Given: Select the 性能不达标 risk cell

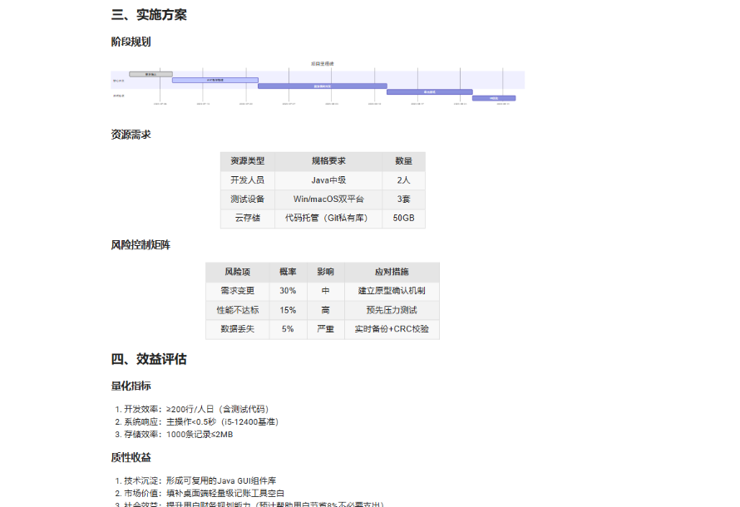Looking at the screenshot, I should (x=238, y=310).
